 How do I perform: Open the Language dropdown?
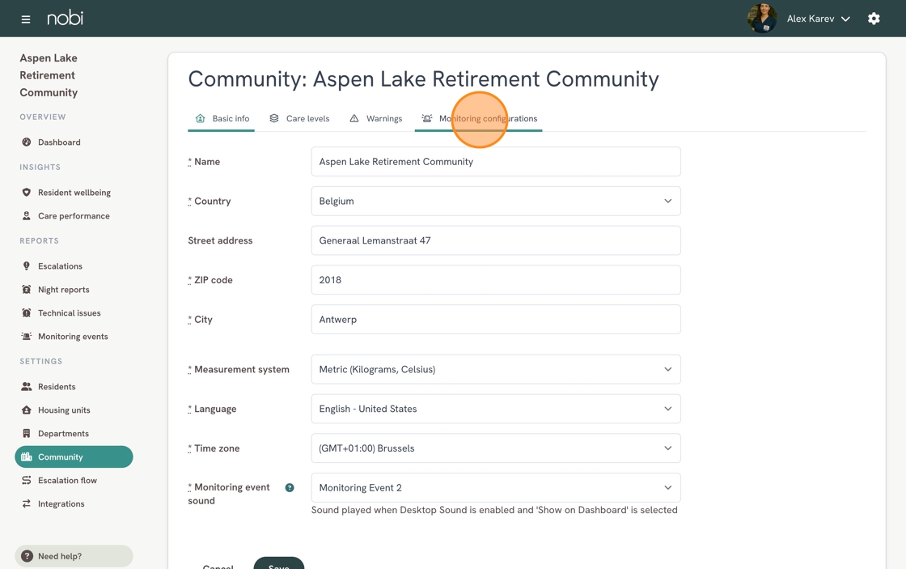[496, 409]
